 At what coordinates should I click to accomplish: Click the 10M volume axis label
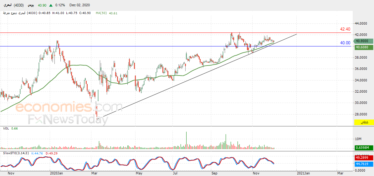358,139
